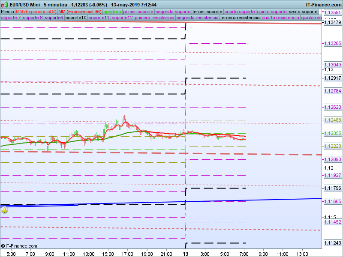Select the tercer soporte label
343x257 pixels.
click(208, 12)
